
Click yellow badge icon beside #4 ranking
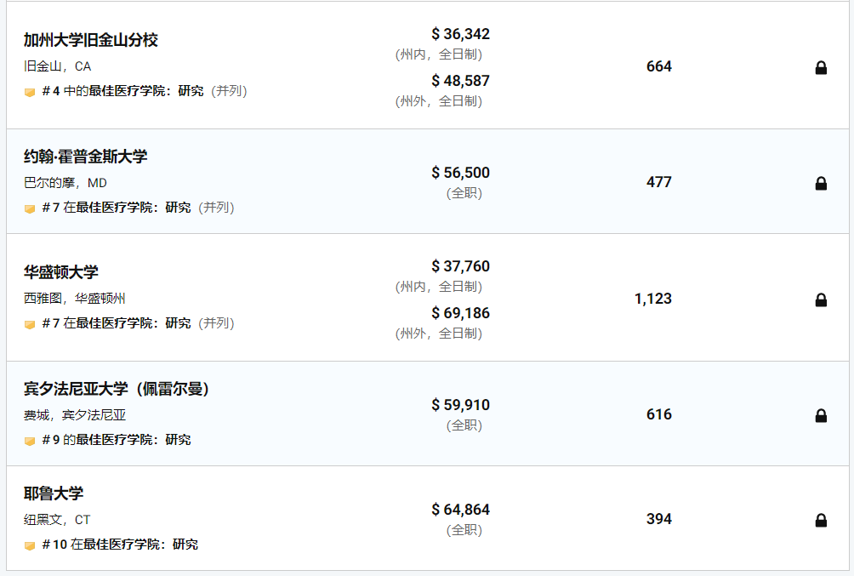(30, 92)
